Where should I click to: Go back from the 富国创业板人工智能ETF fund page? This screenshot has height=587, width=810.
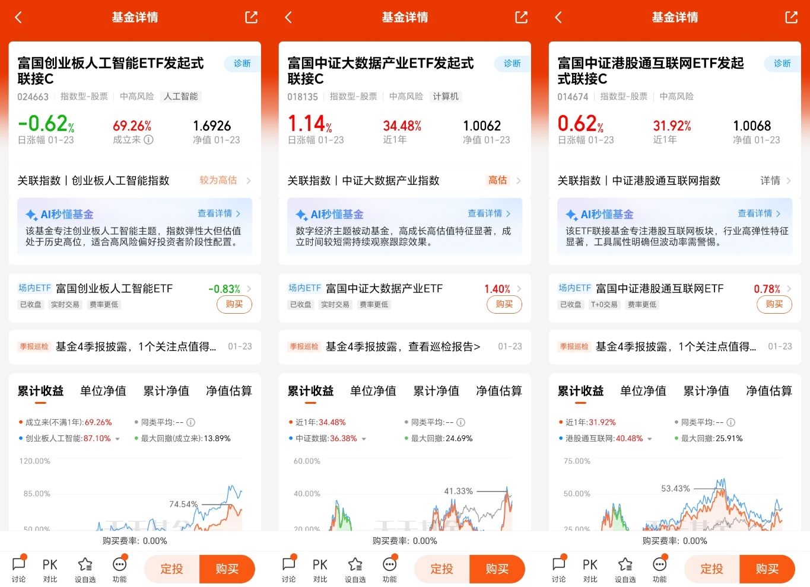18,17
